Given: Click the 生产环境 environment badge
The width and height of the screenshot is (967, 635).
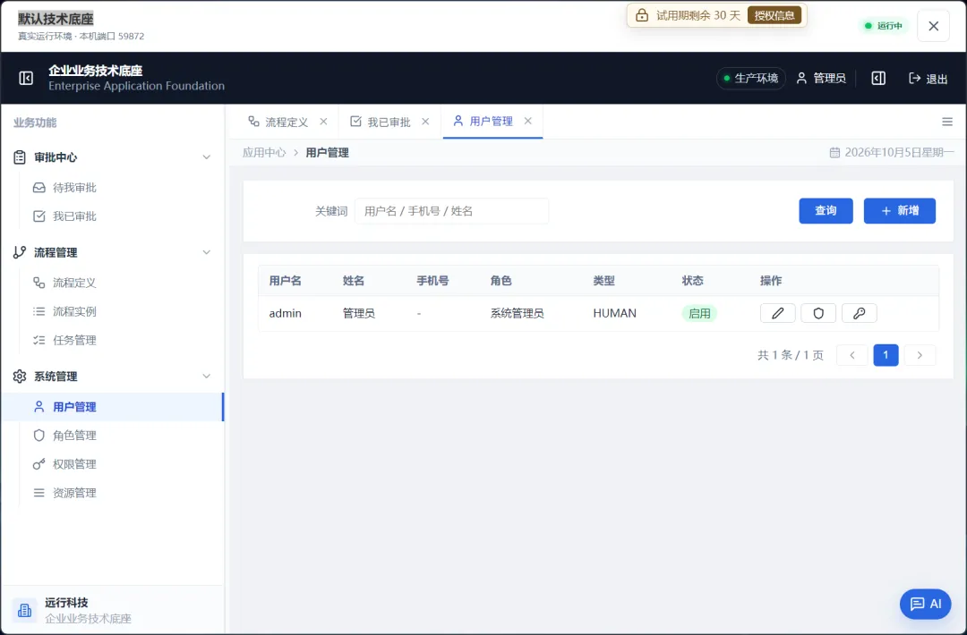Looking at the screenshot, I should [750, 78].
